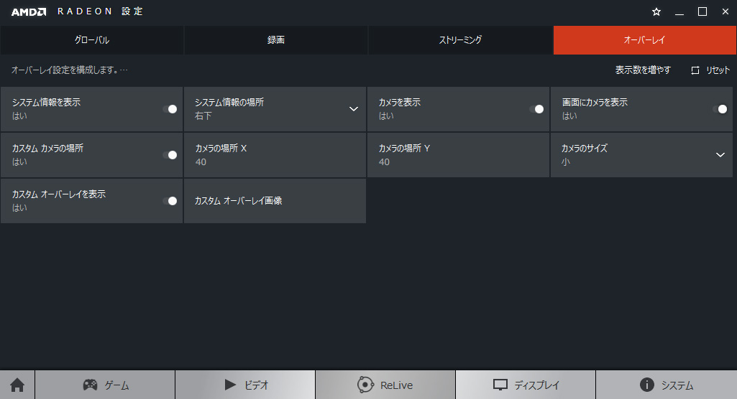This screenshot has height=399, width=737.
Task: Toggle 画面にカメラを表示 switch
Action: [x=720, y=109]
